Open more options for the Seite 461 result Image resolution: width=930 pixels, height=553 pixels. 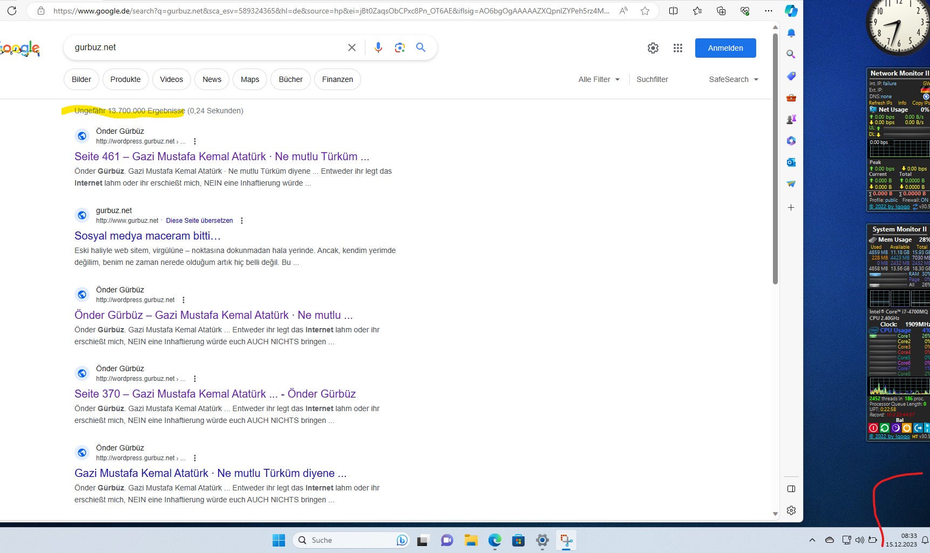[195, 141]
